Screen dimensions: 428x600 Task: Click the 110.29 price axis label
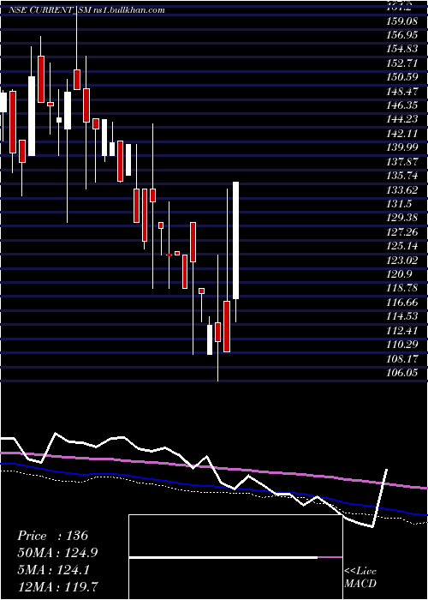pyautogui.click(x=402, y=345)
